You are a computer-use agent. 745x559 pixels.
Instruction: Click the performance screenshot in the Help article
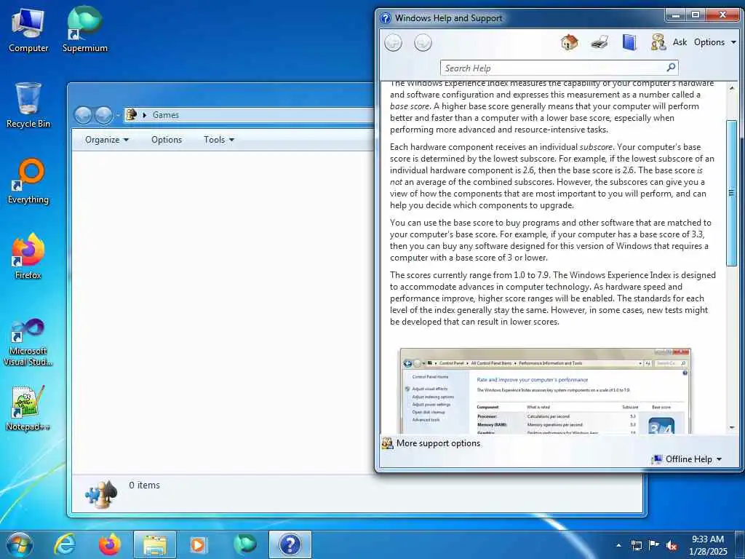tap(545, 391)
